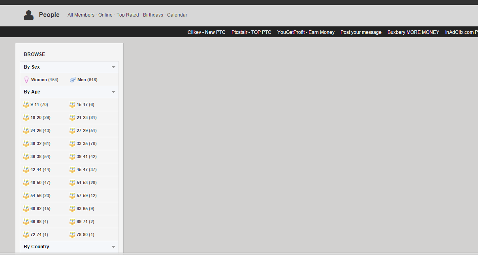The width and height of the screenshot is (478, 255).
Task: Click the cake icon beside 30-32
Action: coord(26,143)
